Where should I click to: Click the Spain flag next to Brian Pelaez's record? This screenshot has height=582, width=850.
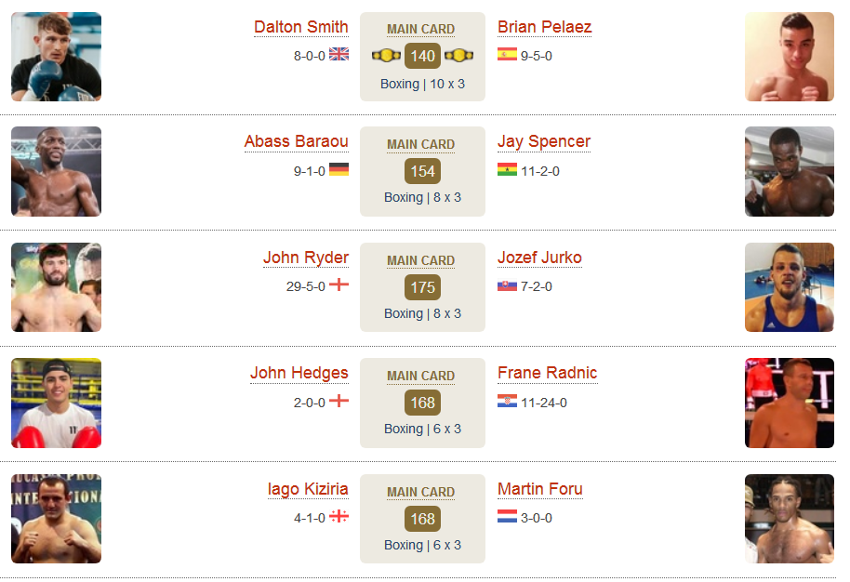pyautogui.click(x=507, y=54)
